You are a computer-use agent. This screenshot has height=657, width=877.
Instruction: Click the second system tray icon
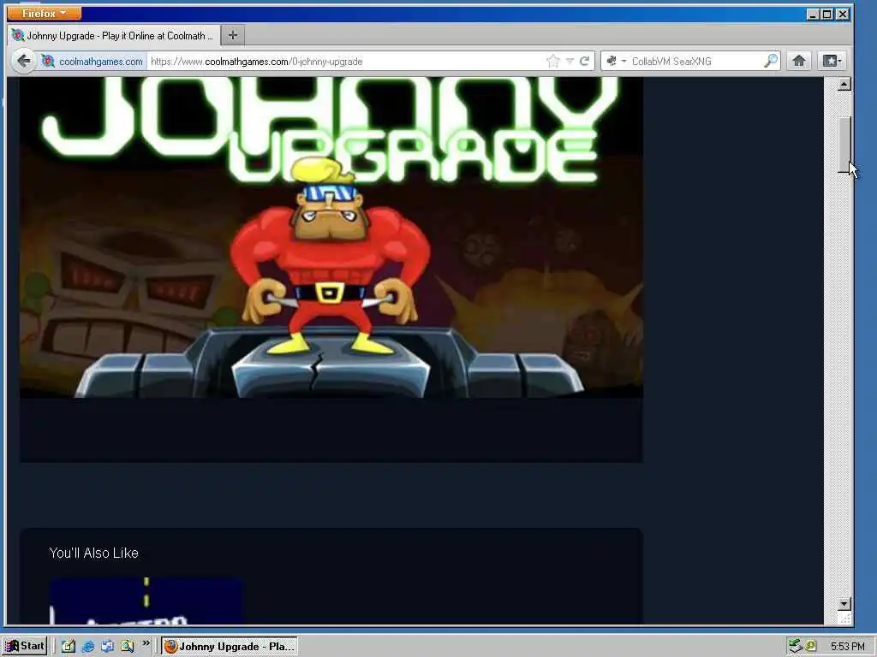point(811,647)
